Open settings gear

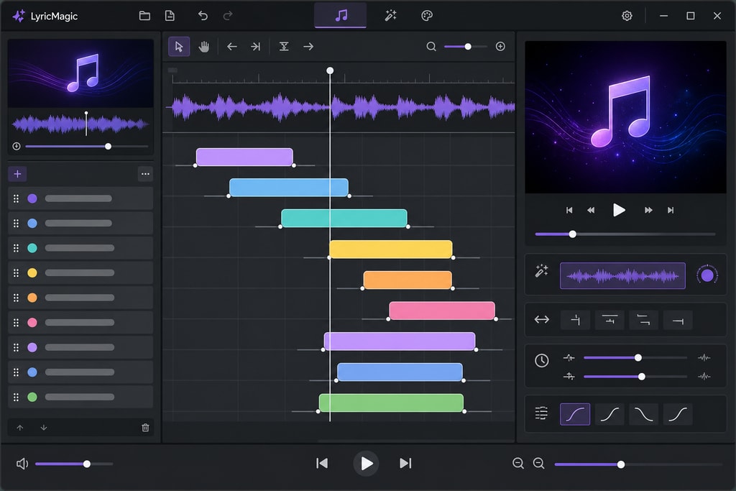click(627, 16)
